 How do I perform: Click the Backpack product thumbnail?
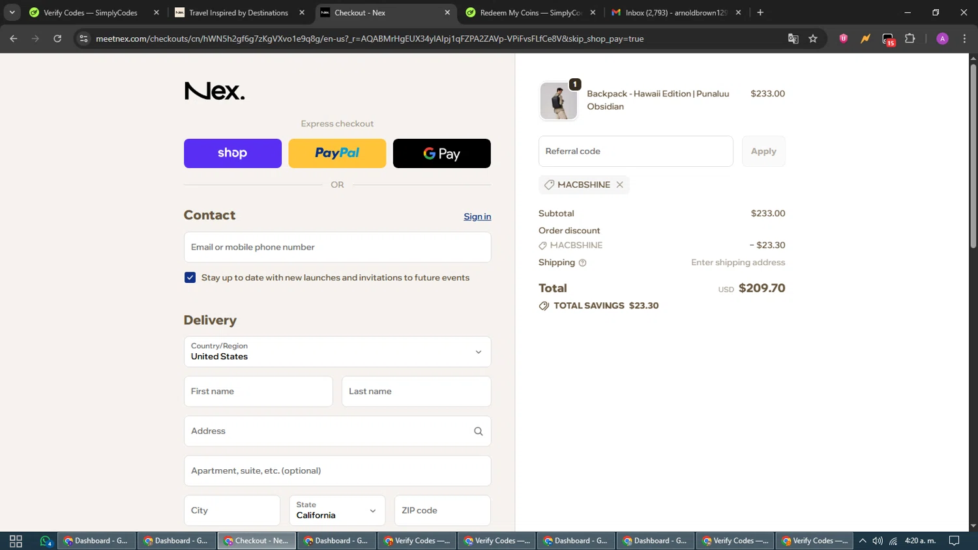[x=559, y=101]
